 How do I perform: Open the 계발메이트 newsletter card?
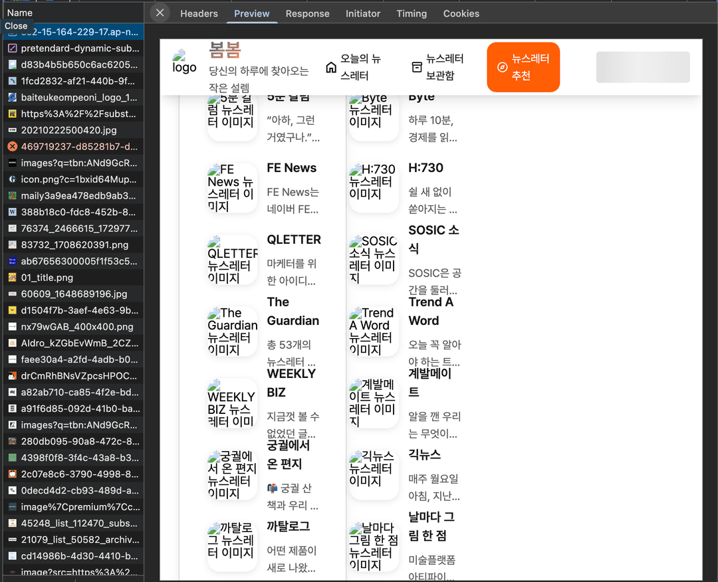click(x=407, y=403)
